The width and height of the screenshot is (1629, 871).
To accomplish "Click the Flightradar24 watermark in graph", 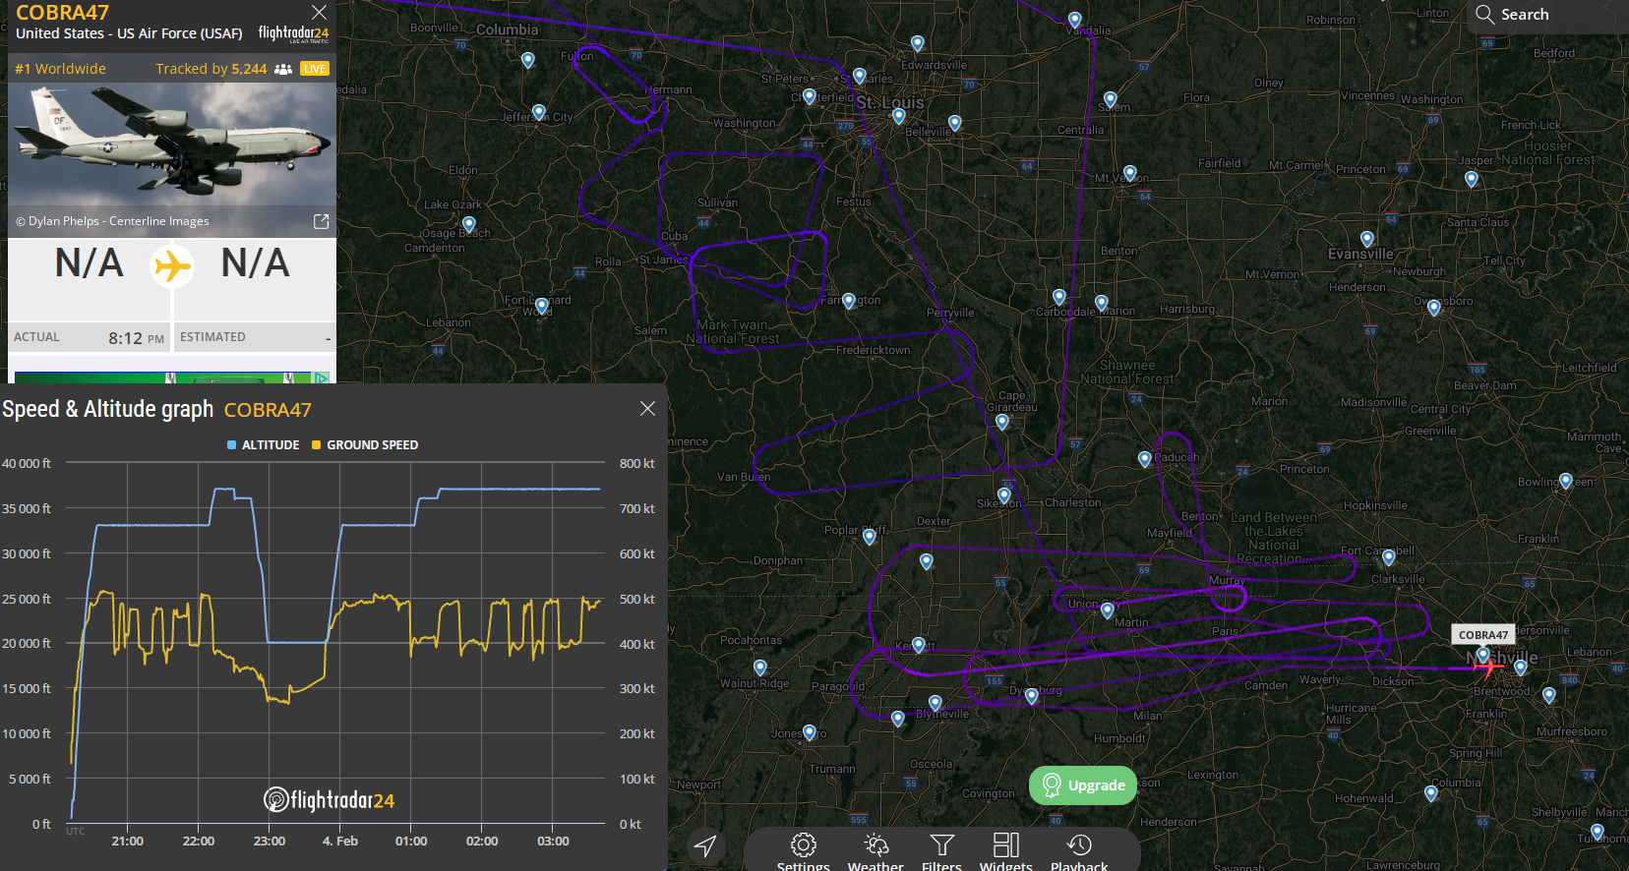I will coord(329,800).
